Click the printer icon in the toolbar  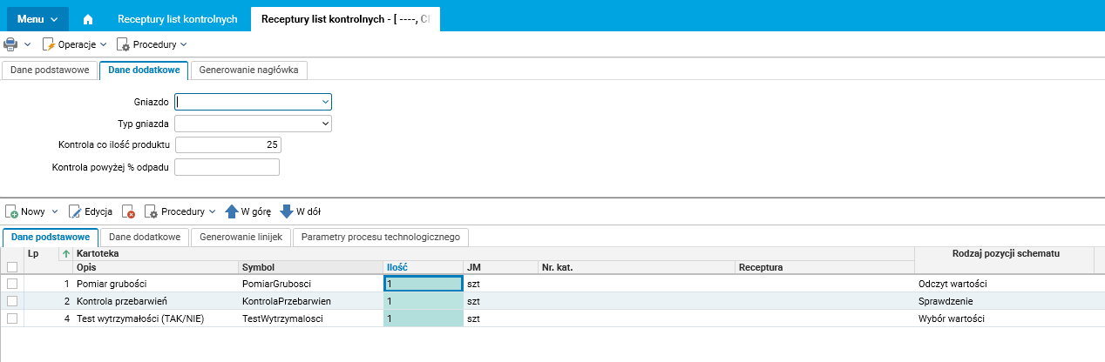click(10, 44)
